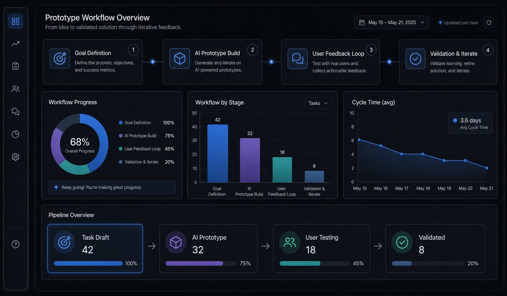Click the User Feedback Loop bar showing 18

(x=282, y=170)
